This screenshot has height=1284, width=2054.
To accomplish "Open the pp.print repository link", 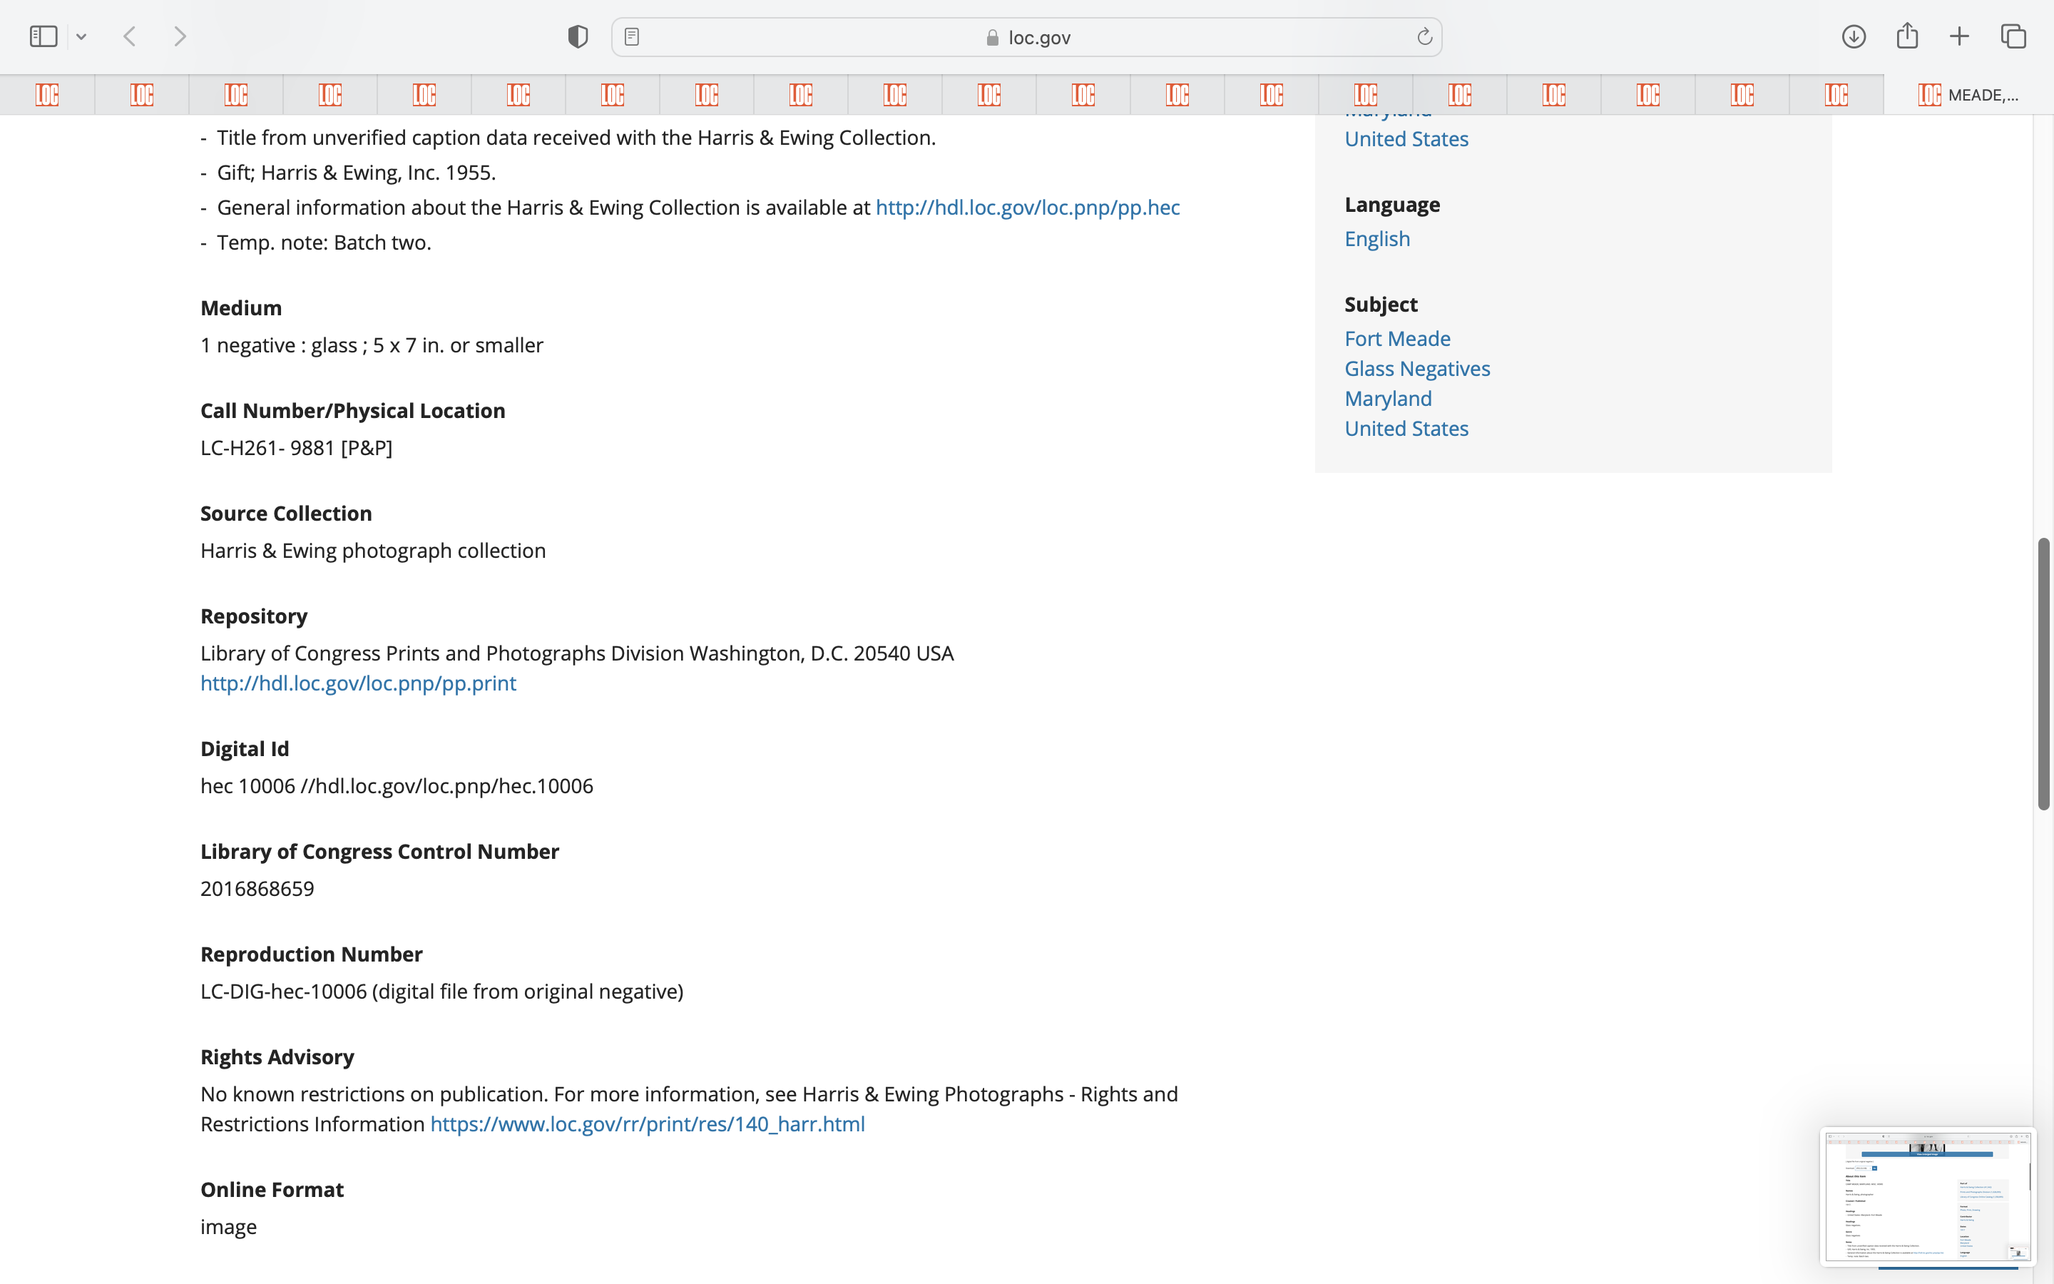I will (x=358, y=683).
